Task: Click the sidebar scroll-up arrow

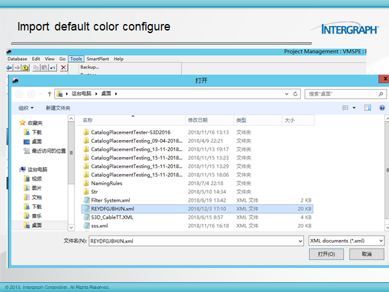Action: 71,119
